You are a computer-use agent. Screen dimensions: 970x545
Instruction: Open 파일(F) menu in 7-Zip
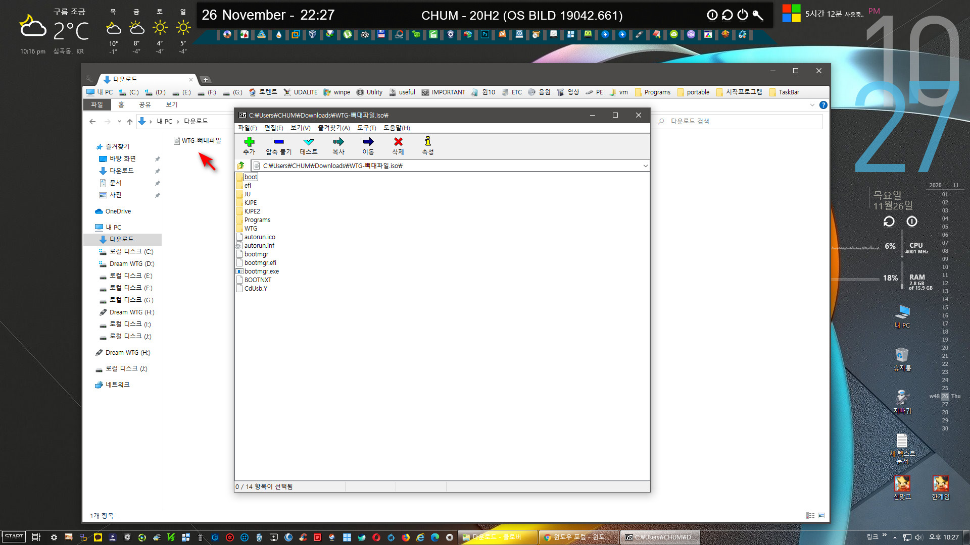tap(248, 128)
